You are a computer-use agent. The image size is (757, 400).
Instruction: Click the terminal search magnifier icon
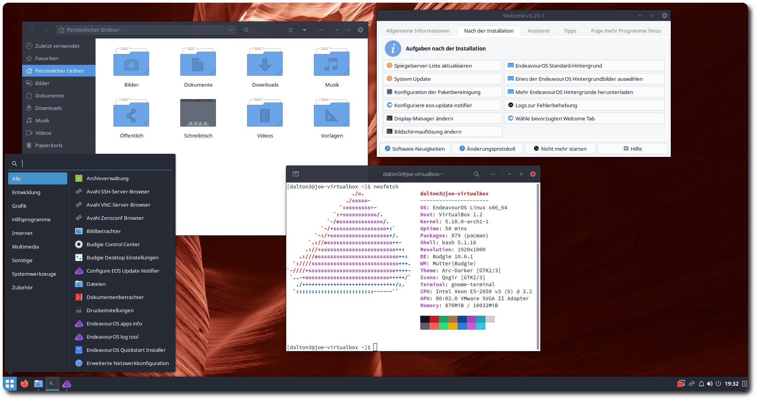[x=477, y=174]
